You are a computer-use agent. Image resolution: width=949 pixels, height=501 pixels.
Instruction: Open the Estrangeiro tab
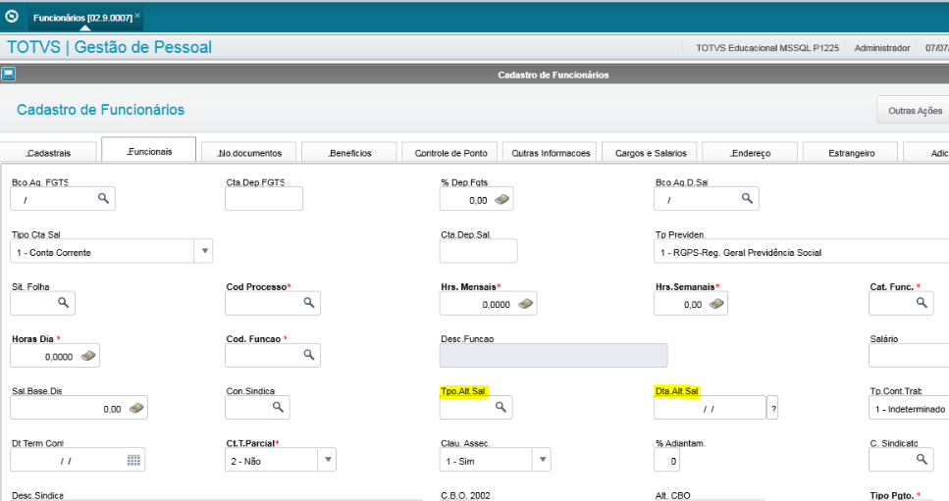pyautogui.click(x=851, y=153)
